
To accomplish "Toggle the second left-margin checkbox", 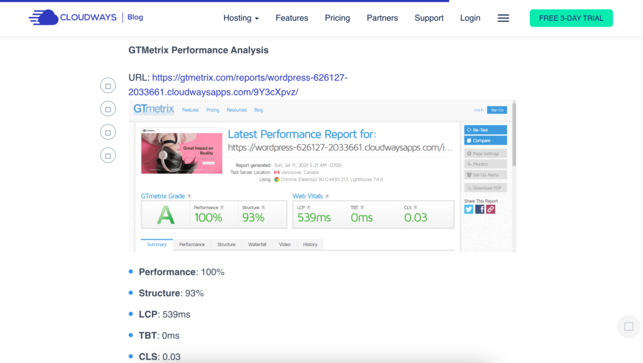I will click(x=107, y=108).
